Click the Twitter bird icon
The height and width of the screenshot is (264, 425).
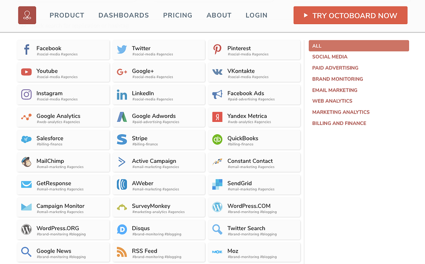122,49
